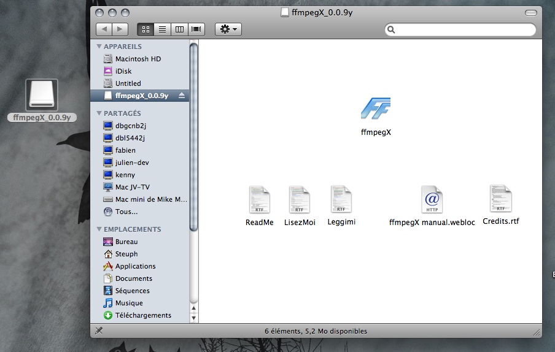Select the Leggimi RTF document
This screenshot has height=352, width=555.
pyautogui.click(x=341, y=199)
